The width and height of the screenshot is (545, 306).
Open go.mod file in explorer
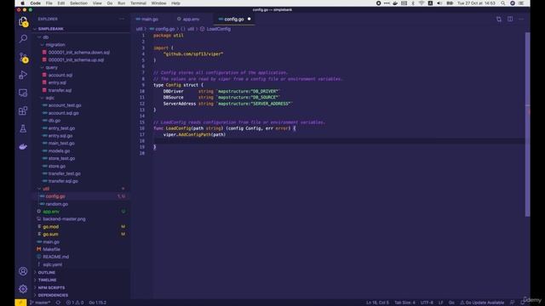[x=51, y=227]
